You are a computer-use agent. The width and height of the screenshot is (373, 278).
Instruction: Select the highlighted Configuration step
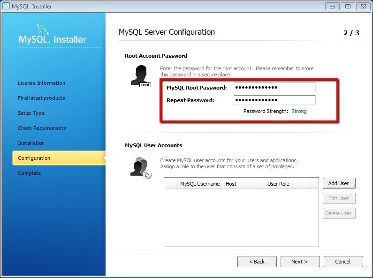point(59,158)
